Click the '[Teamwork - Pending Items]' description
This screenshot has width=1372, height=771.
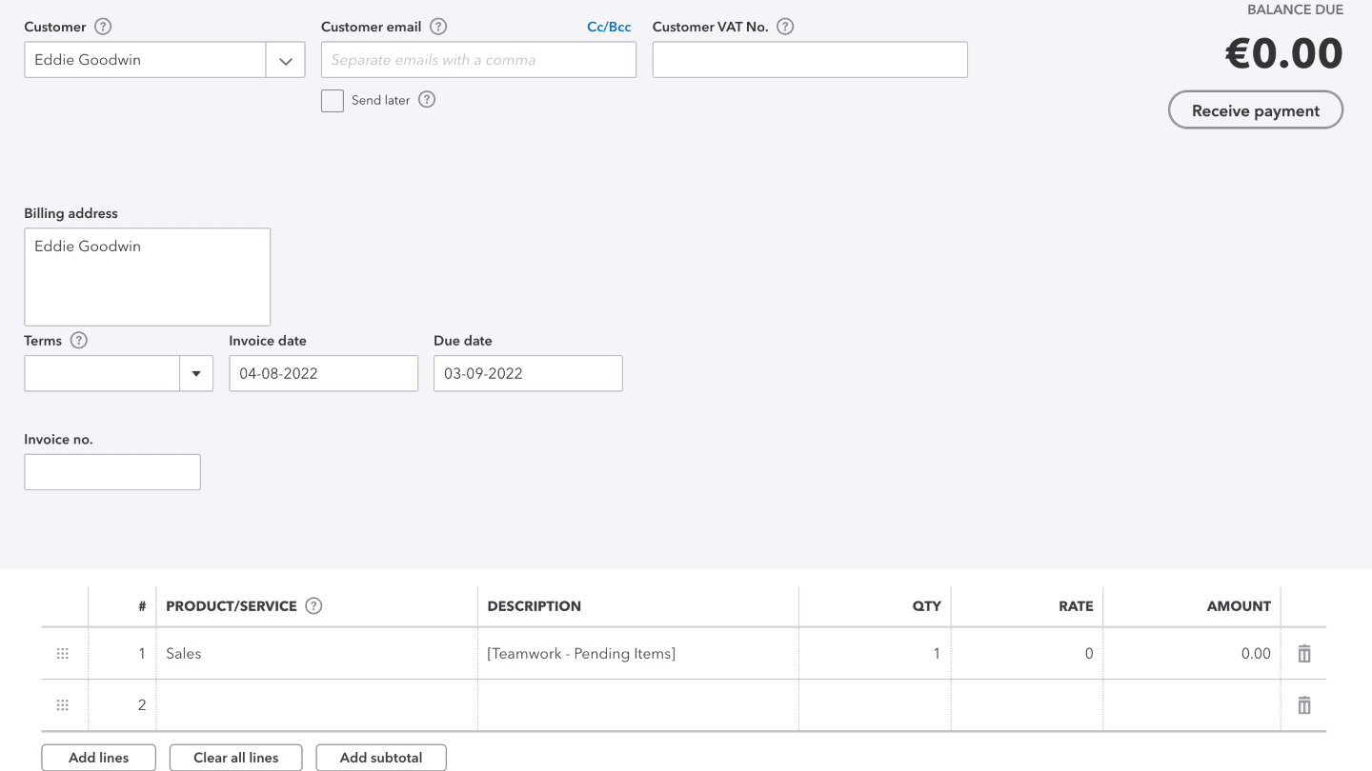(581, 654)
